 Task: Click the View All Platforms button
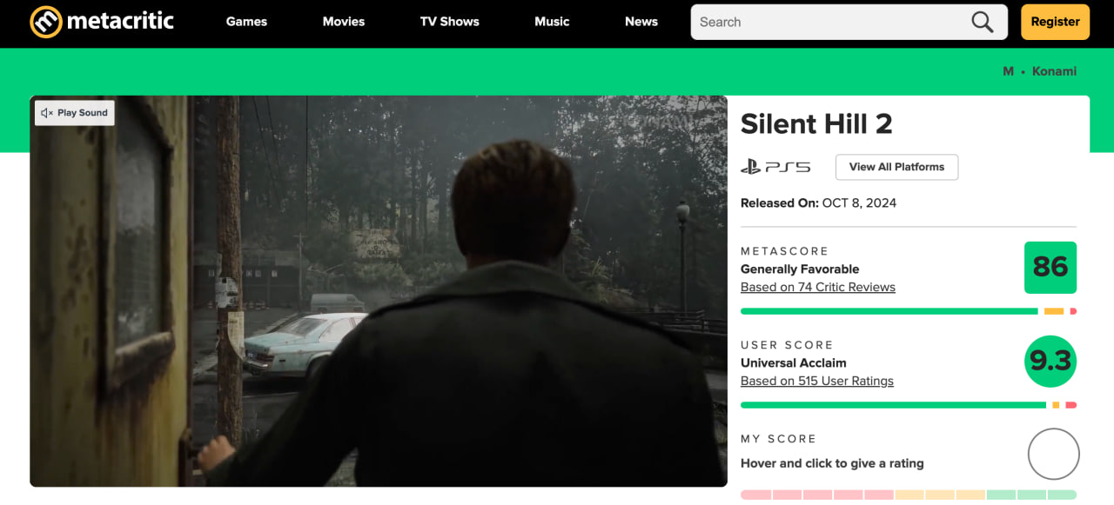click(896, 167)
